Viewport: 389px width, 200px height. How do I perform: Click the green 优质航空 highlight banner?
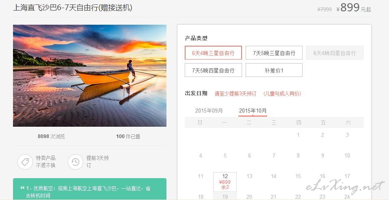point(90,189)
